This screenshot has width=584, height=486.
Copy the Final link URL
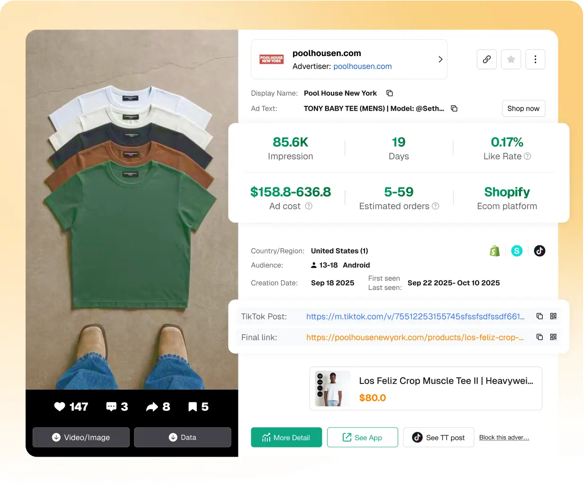540,337
